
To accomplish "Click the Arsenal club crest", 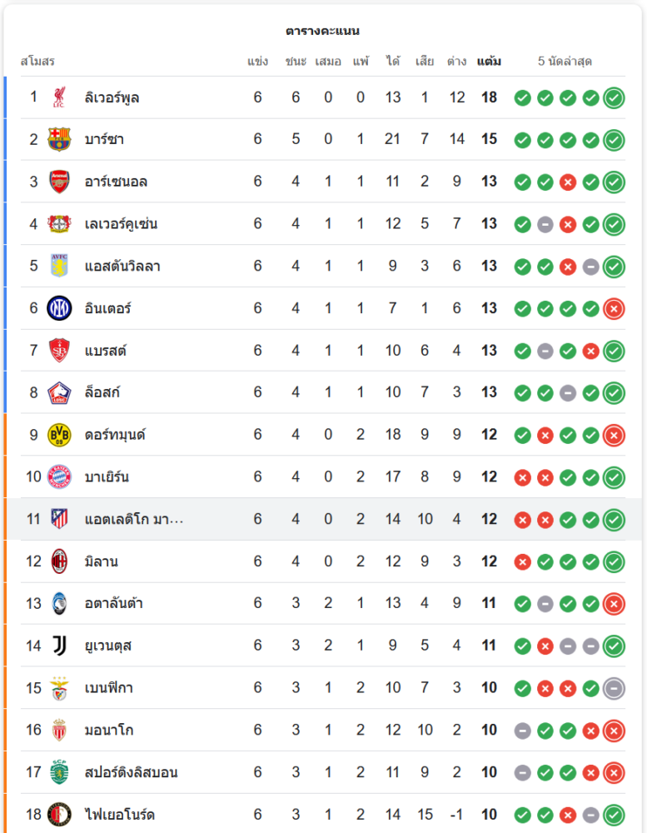I will tap(59, 182).
